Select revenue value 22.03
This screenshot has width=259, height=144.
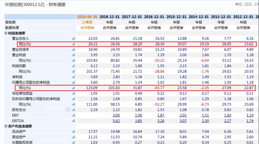coord(93,39)
